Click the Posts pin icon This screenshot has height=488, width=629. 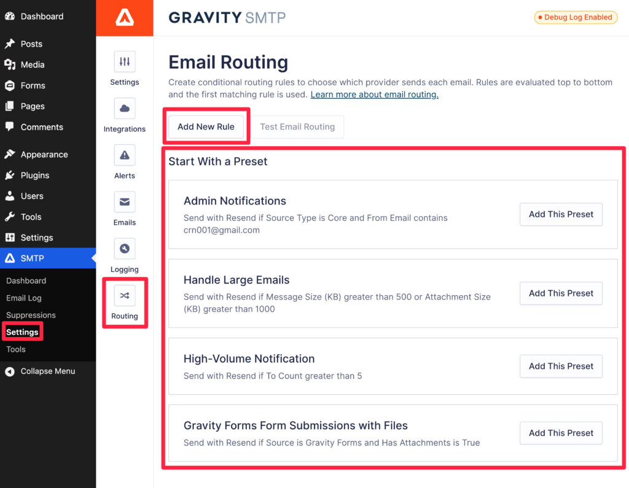tap(10, 44)
